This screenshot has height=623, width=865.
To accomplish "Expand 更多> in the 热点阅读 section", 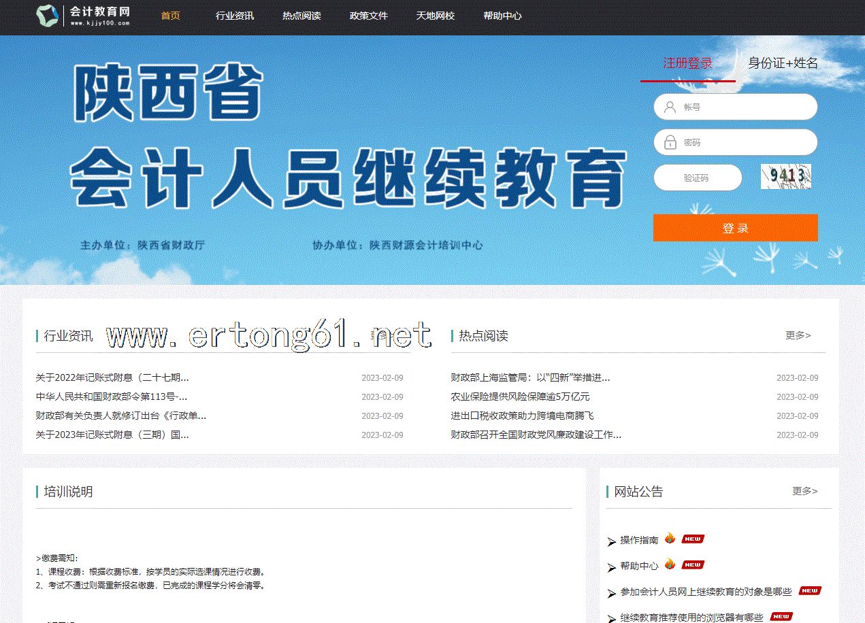I will coord(798,335).
